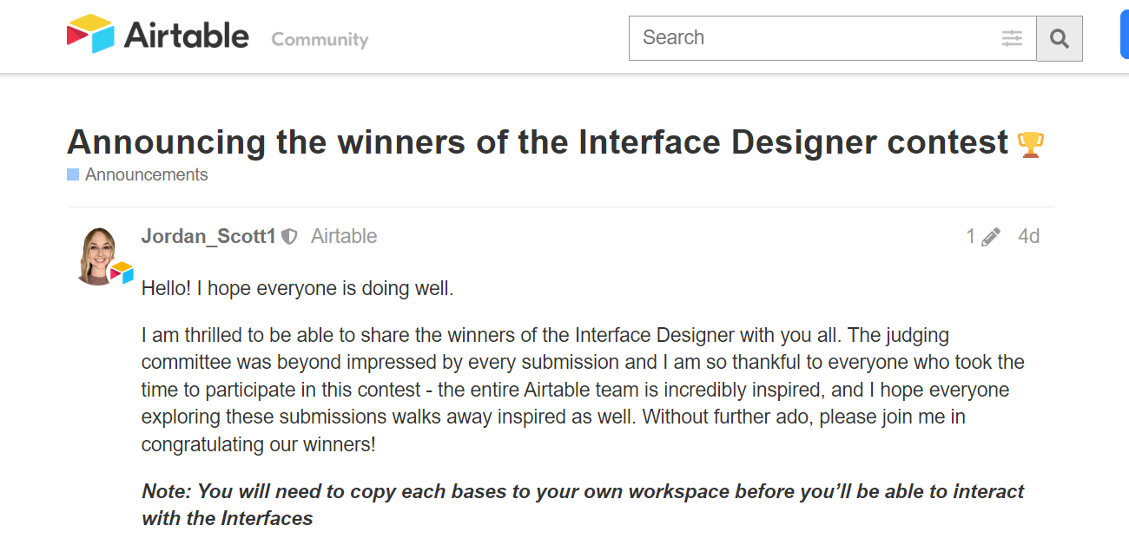Screen dimensions: 1129x545
Task: Focus the Search input field
Action: tap(817, 38)
